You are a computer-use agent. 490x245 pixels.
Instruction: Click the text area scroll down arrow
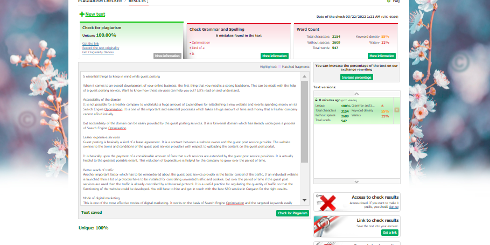304,200
